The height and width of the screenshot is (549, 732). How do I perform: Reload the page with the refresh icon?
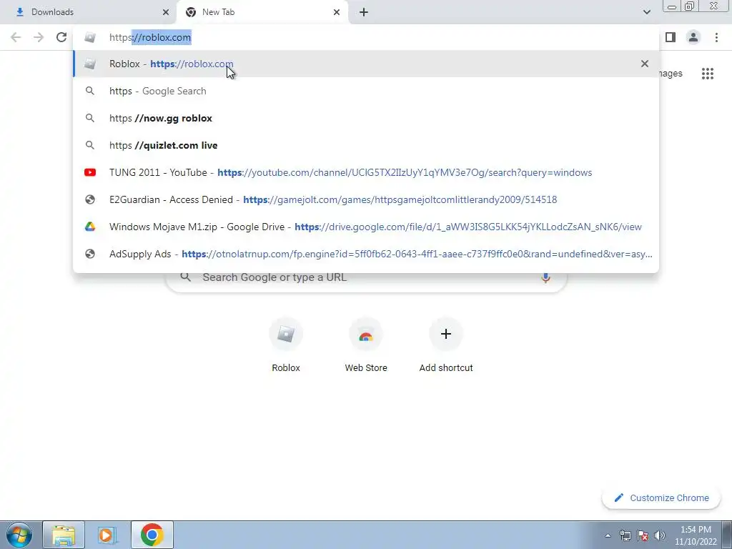tap(61, 37)
